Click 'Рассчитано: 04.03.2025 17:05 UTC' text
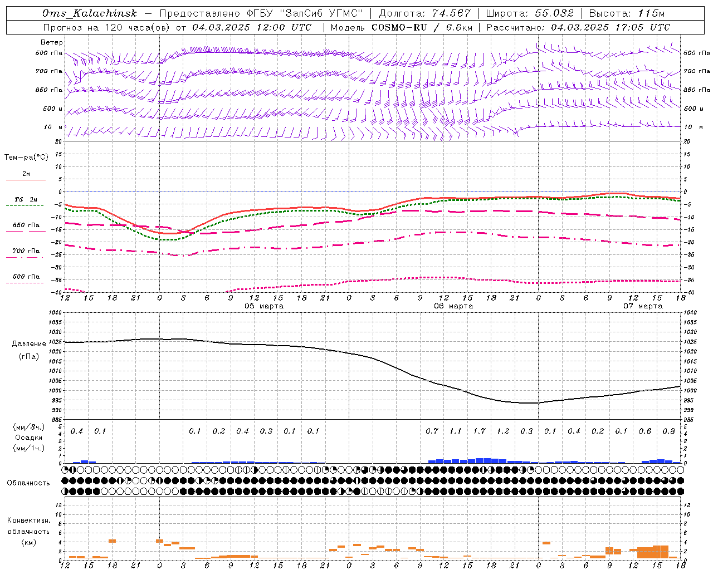This screenshot has height=570, width=713. tap(578, 27)
